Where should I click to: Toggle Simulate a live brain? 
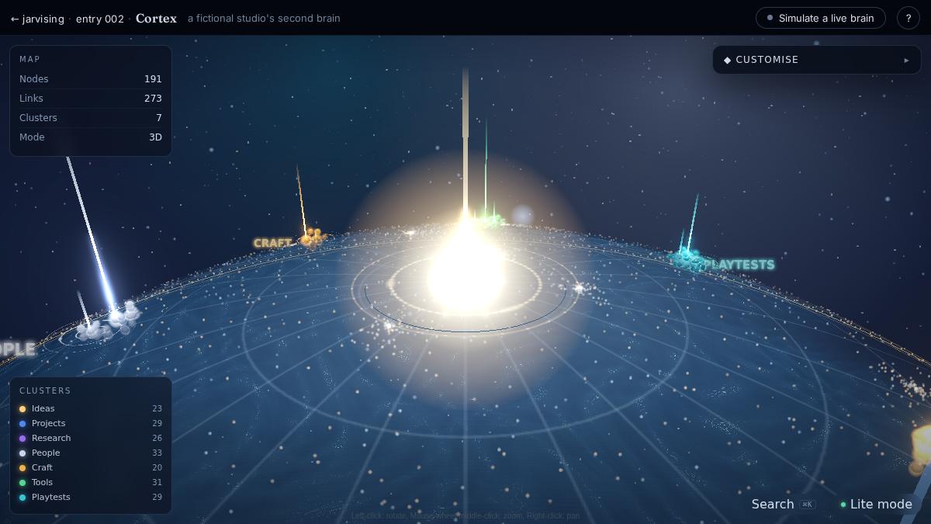pyautogui.click(x=821, y=18)
